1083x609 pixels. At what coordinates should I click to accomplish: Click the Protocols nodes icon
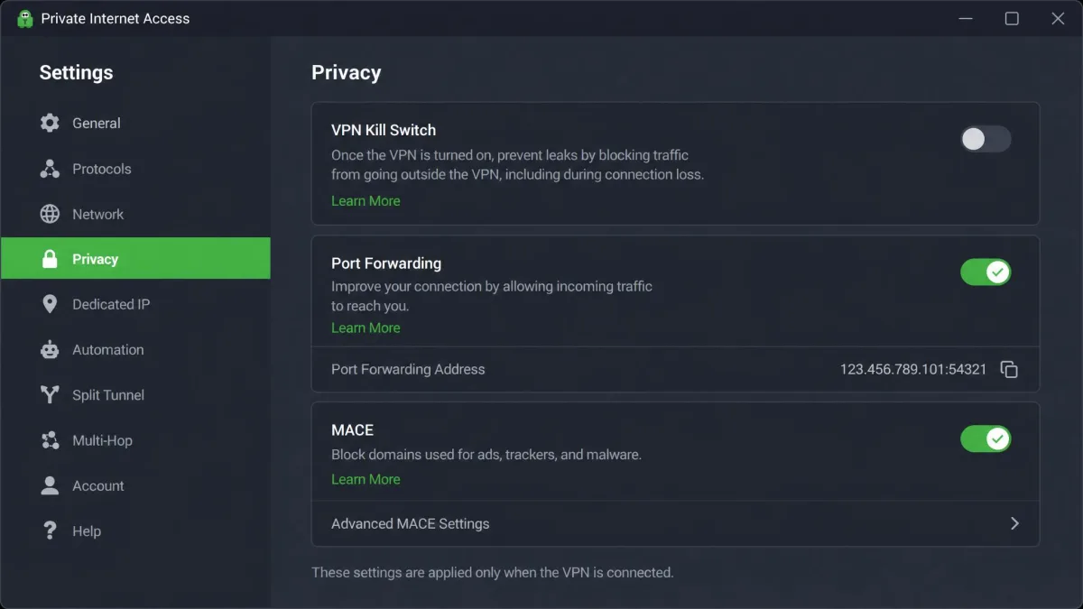pyautogui.click(x=50, y=169)
